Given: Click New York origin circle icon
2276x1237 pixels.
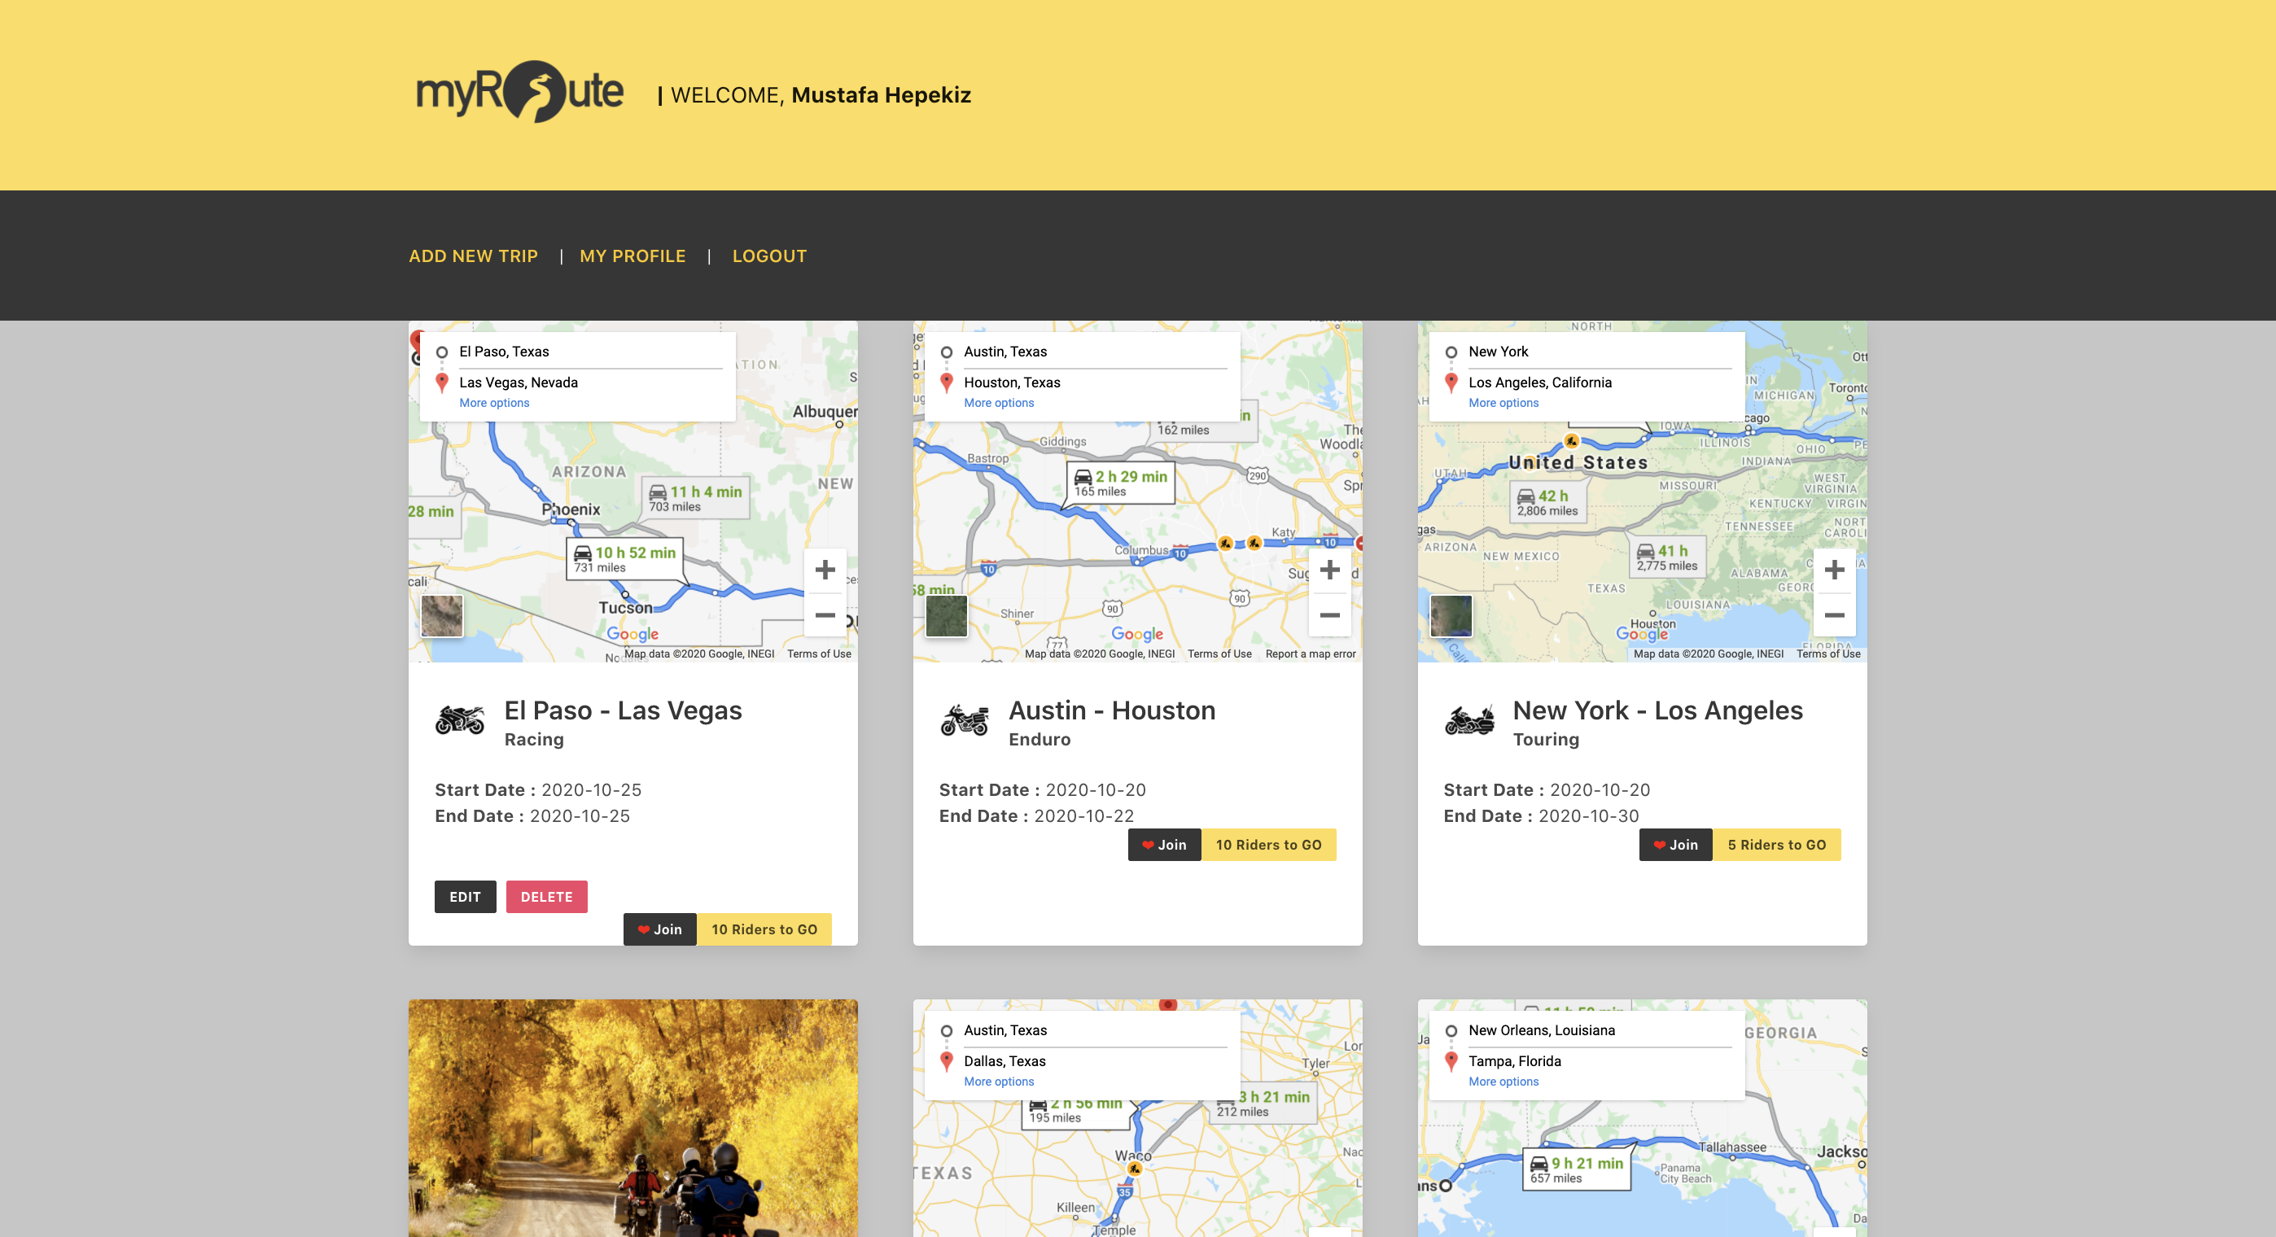Looking at the screenshot, I should 1451,352.
